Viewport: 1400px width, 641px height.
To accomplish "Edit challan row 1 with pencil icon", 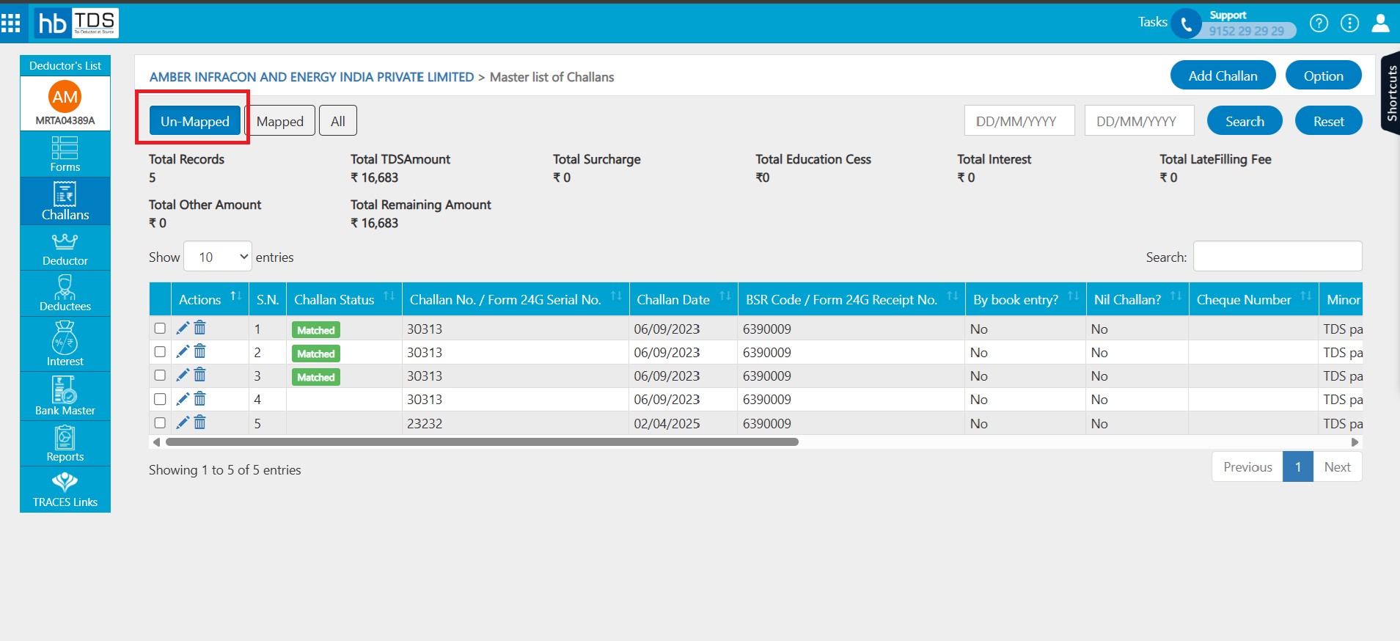I will (183, 328).
